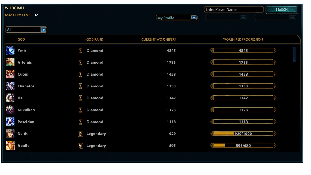Screen dimensions: 311x175
Task: Click Ymir's god portrait icon
Action: pyautogui.click(x=10, y=51)
